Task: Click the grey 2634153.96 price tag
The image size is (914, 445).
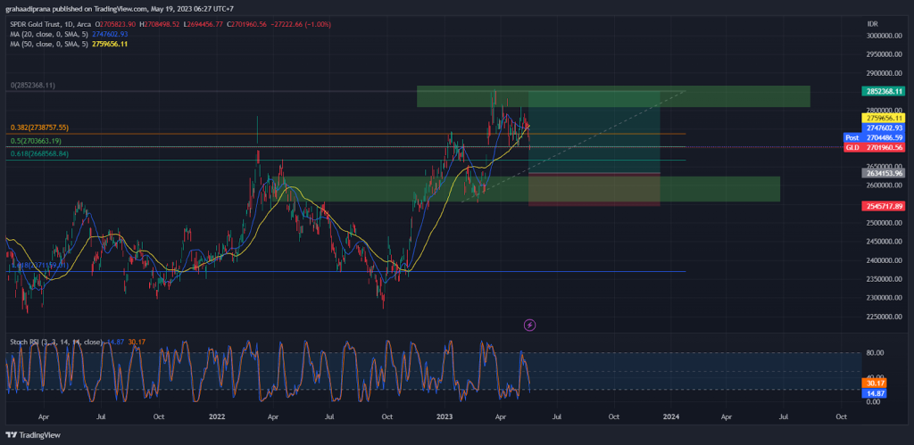Action: (884, 173)
